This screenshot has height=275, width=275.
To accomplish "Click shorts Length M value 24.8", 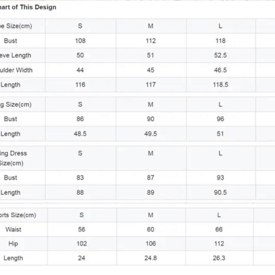I will [x=151, y=258].
